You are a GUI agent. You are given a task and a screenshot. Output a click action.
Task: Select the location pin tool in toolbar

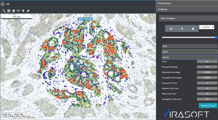[23, 11]
